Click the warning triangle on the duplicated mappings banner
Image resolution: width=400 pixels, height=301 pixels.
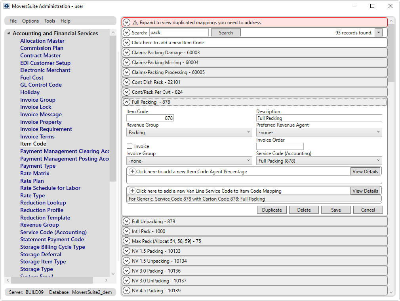(134, 22)
